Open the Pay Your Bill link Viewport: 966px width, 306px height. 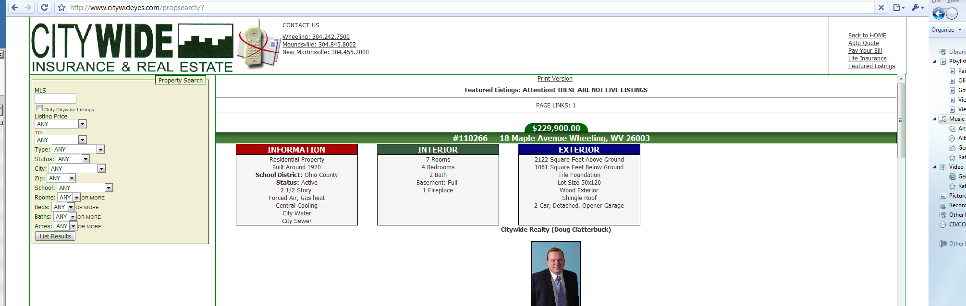tap(865, 51)
